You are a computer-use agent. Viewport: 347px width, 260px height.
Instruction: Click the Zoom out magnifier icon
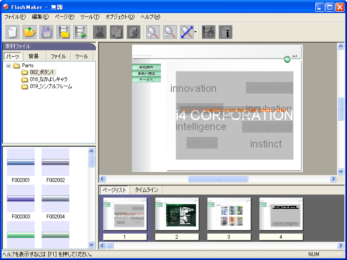point(170,32)
